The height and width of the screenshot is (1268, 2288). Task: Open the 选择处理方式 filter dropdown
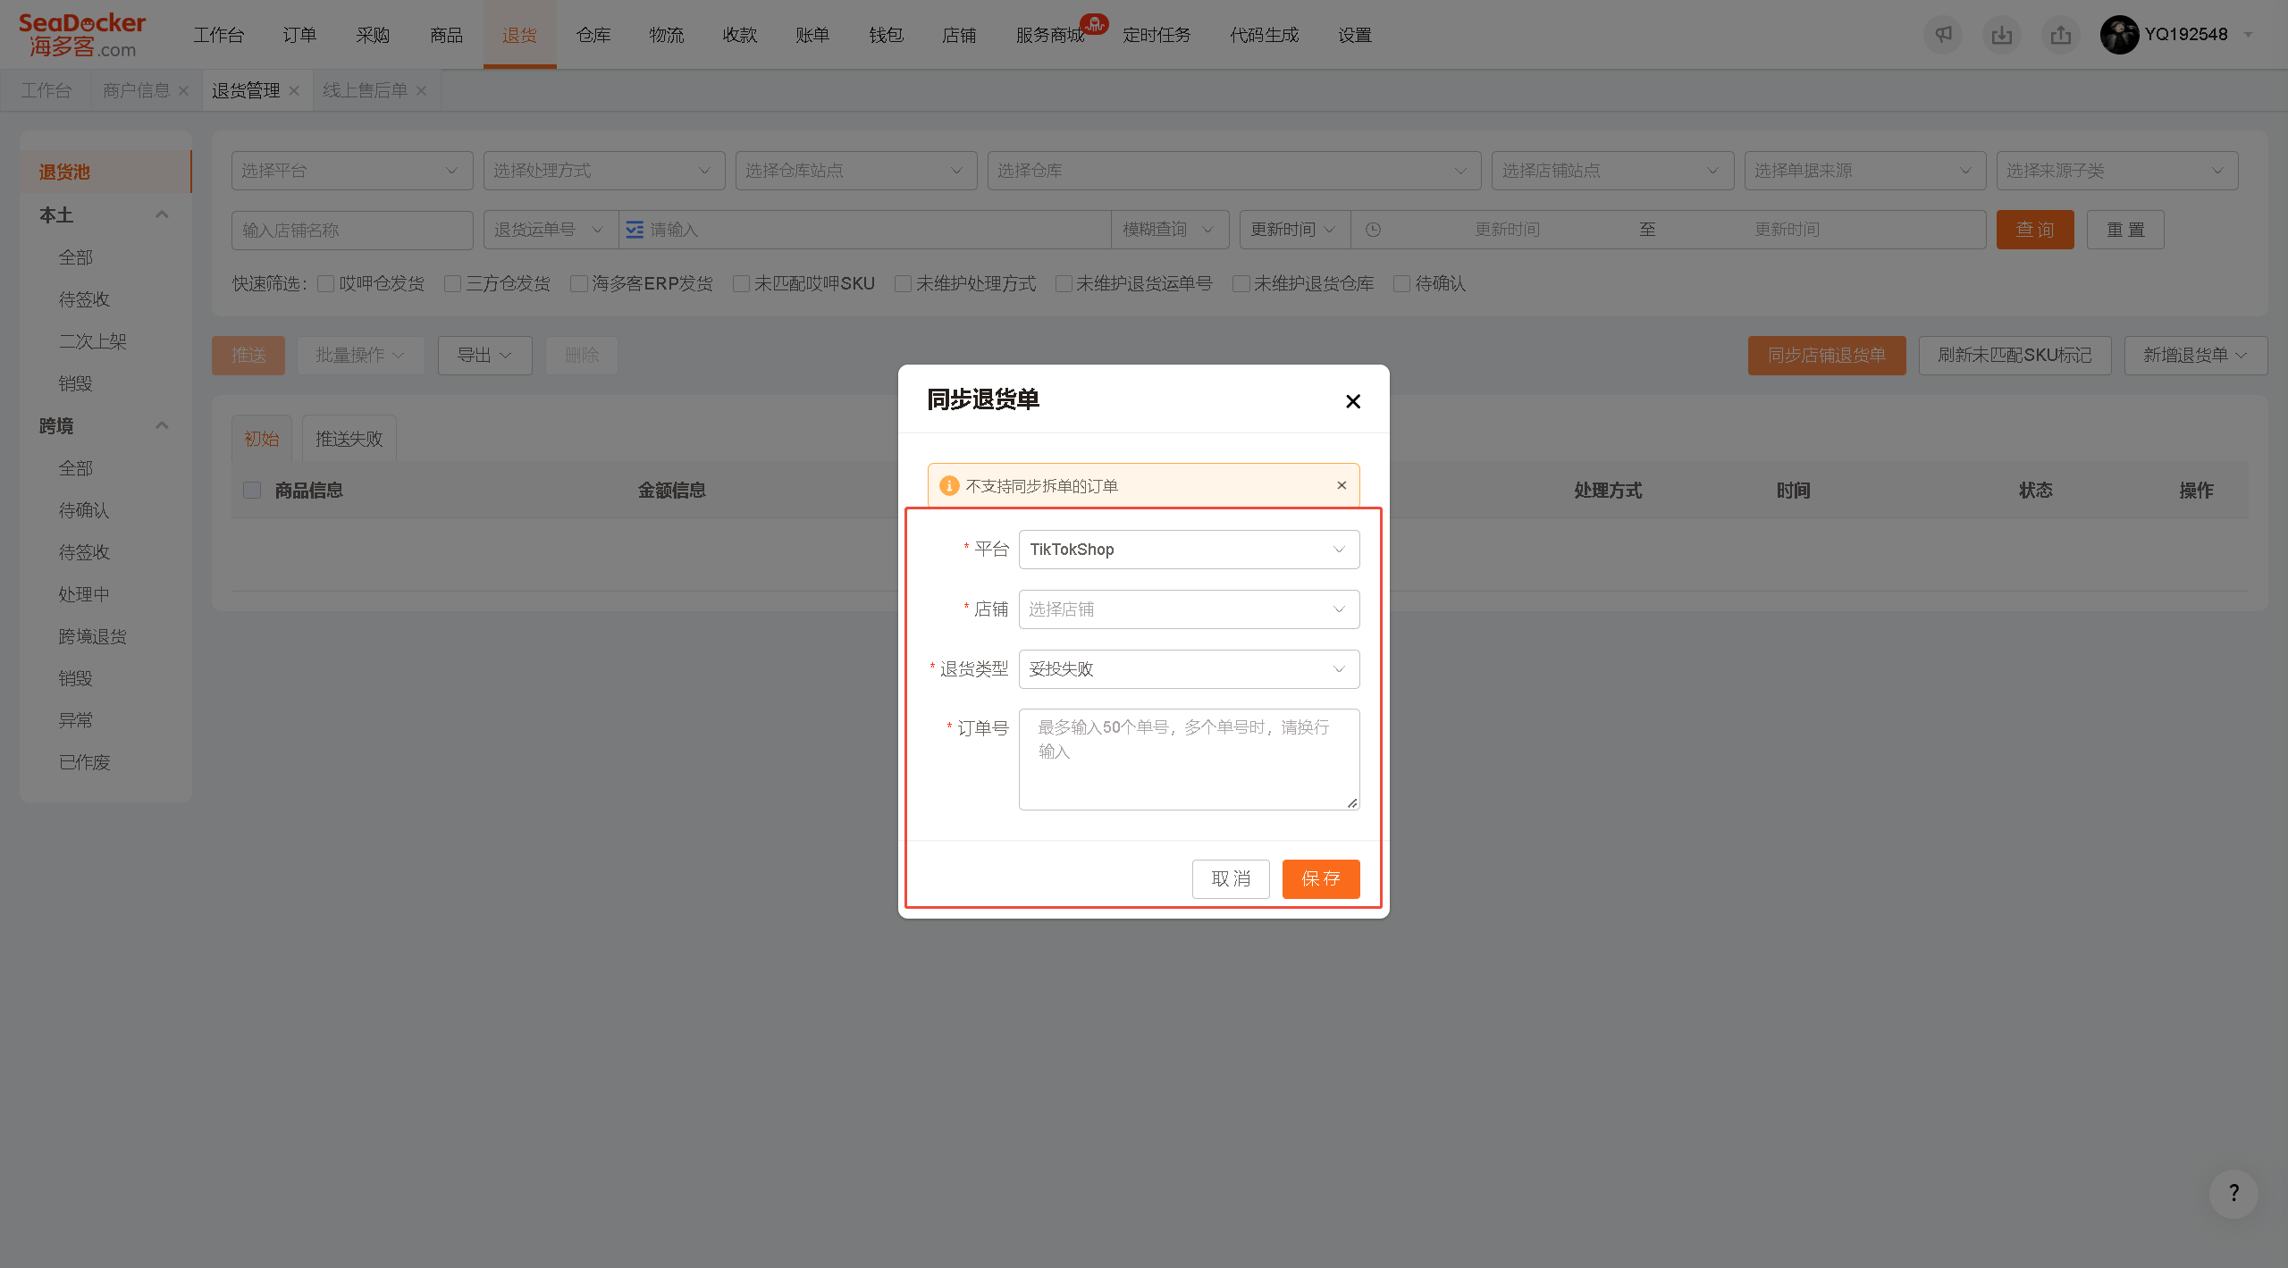click(604, 171)
